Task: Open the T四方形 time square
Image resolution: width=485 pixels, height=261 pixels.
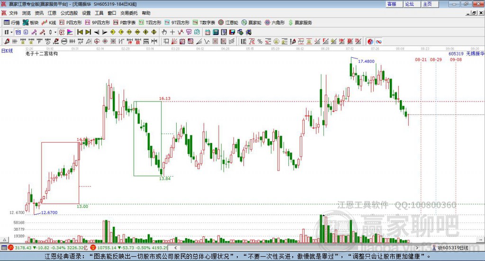Action: click(x=150, y=23)
